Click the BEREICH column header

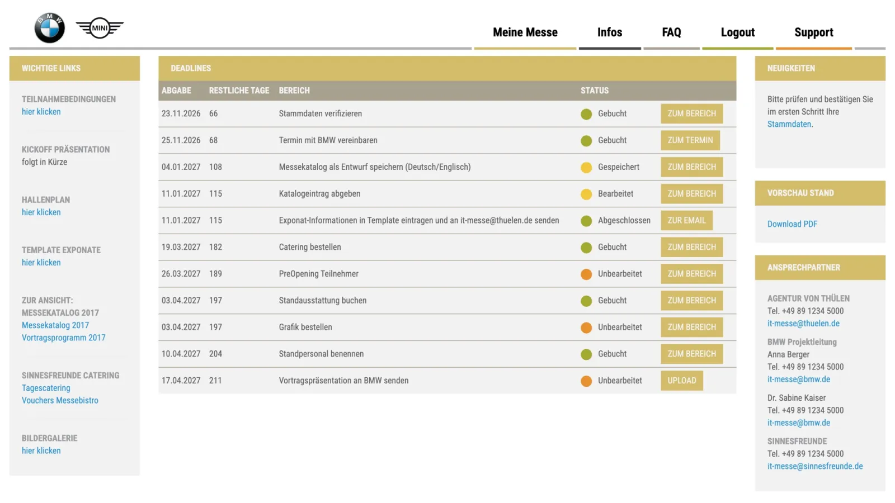coord(294,91)
